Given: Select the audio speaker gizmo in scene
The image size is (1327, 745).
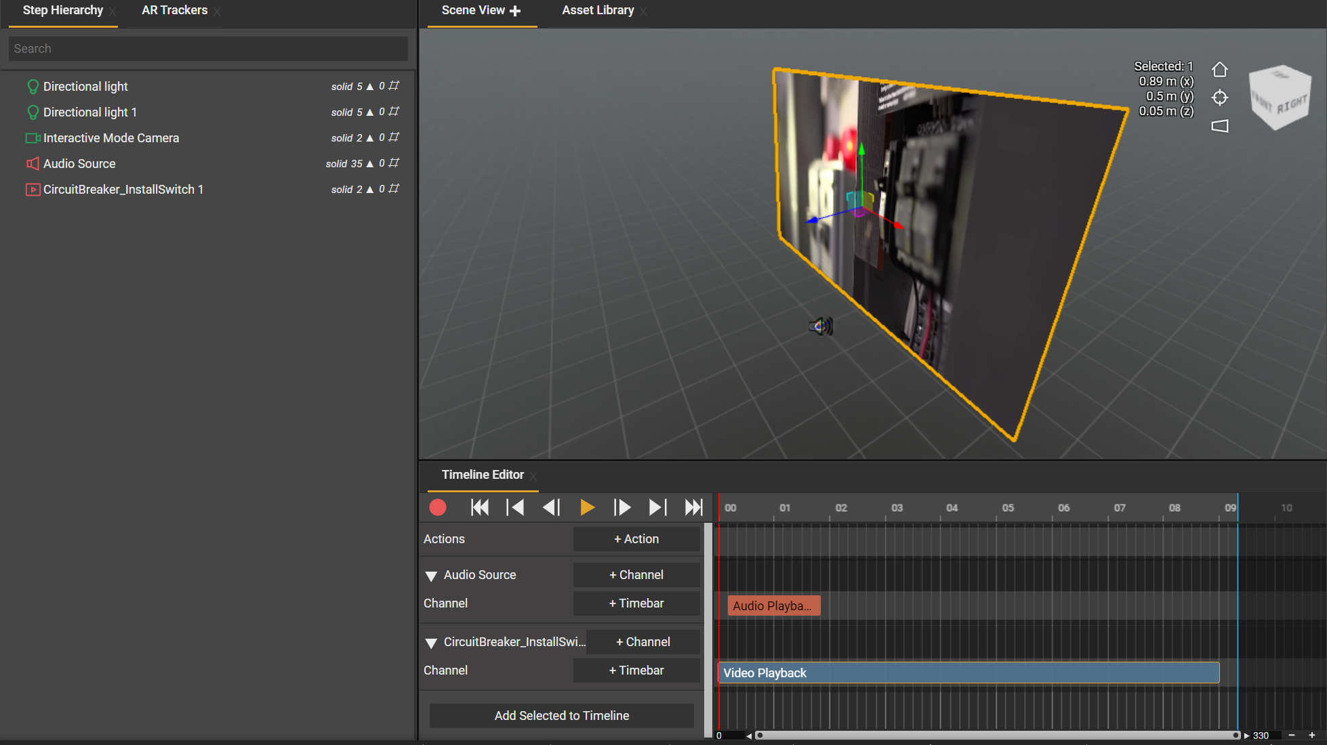Looking at the screenshot, I should click(x=821, y=326).
